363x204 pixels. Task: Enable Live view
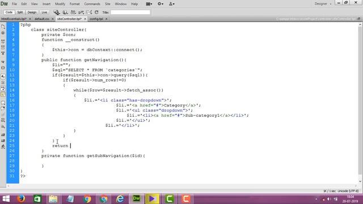pyautogui.click(x=44, y=12)
